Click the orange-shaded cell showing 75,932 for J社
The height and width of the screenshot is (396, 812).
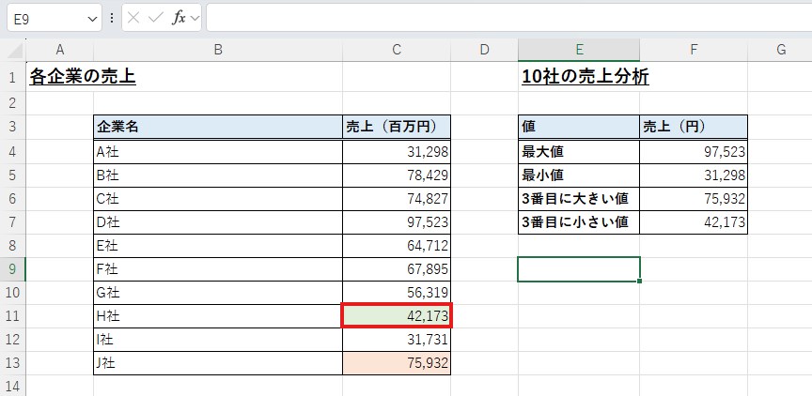(396, 364)
